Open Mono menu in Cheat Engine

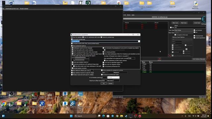pos(129,15)
